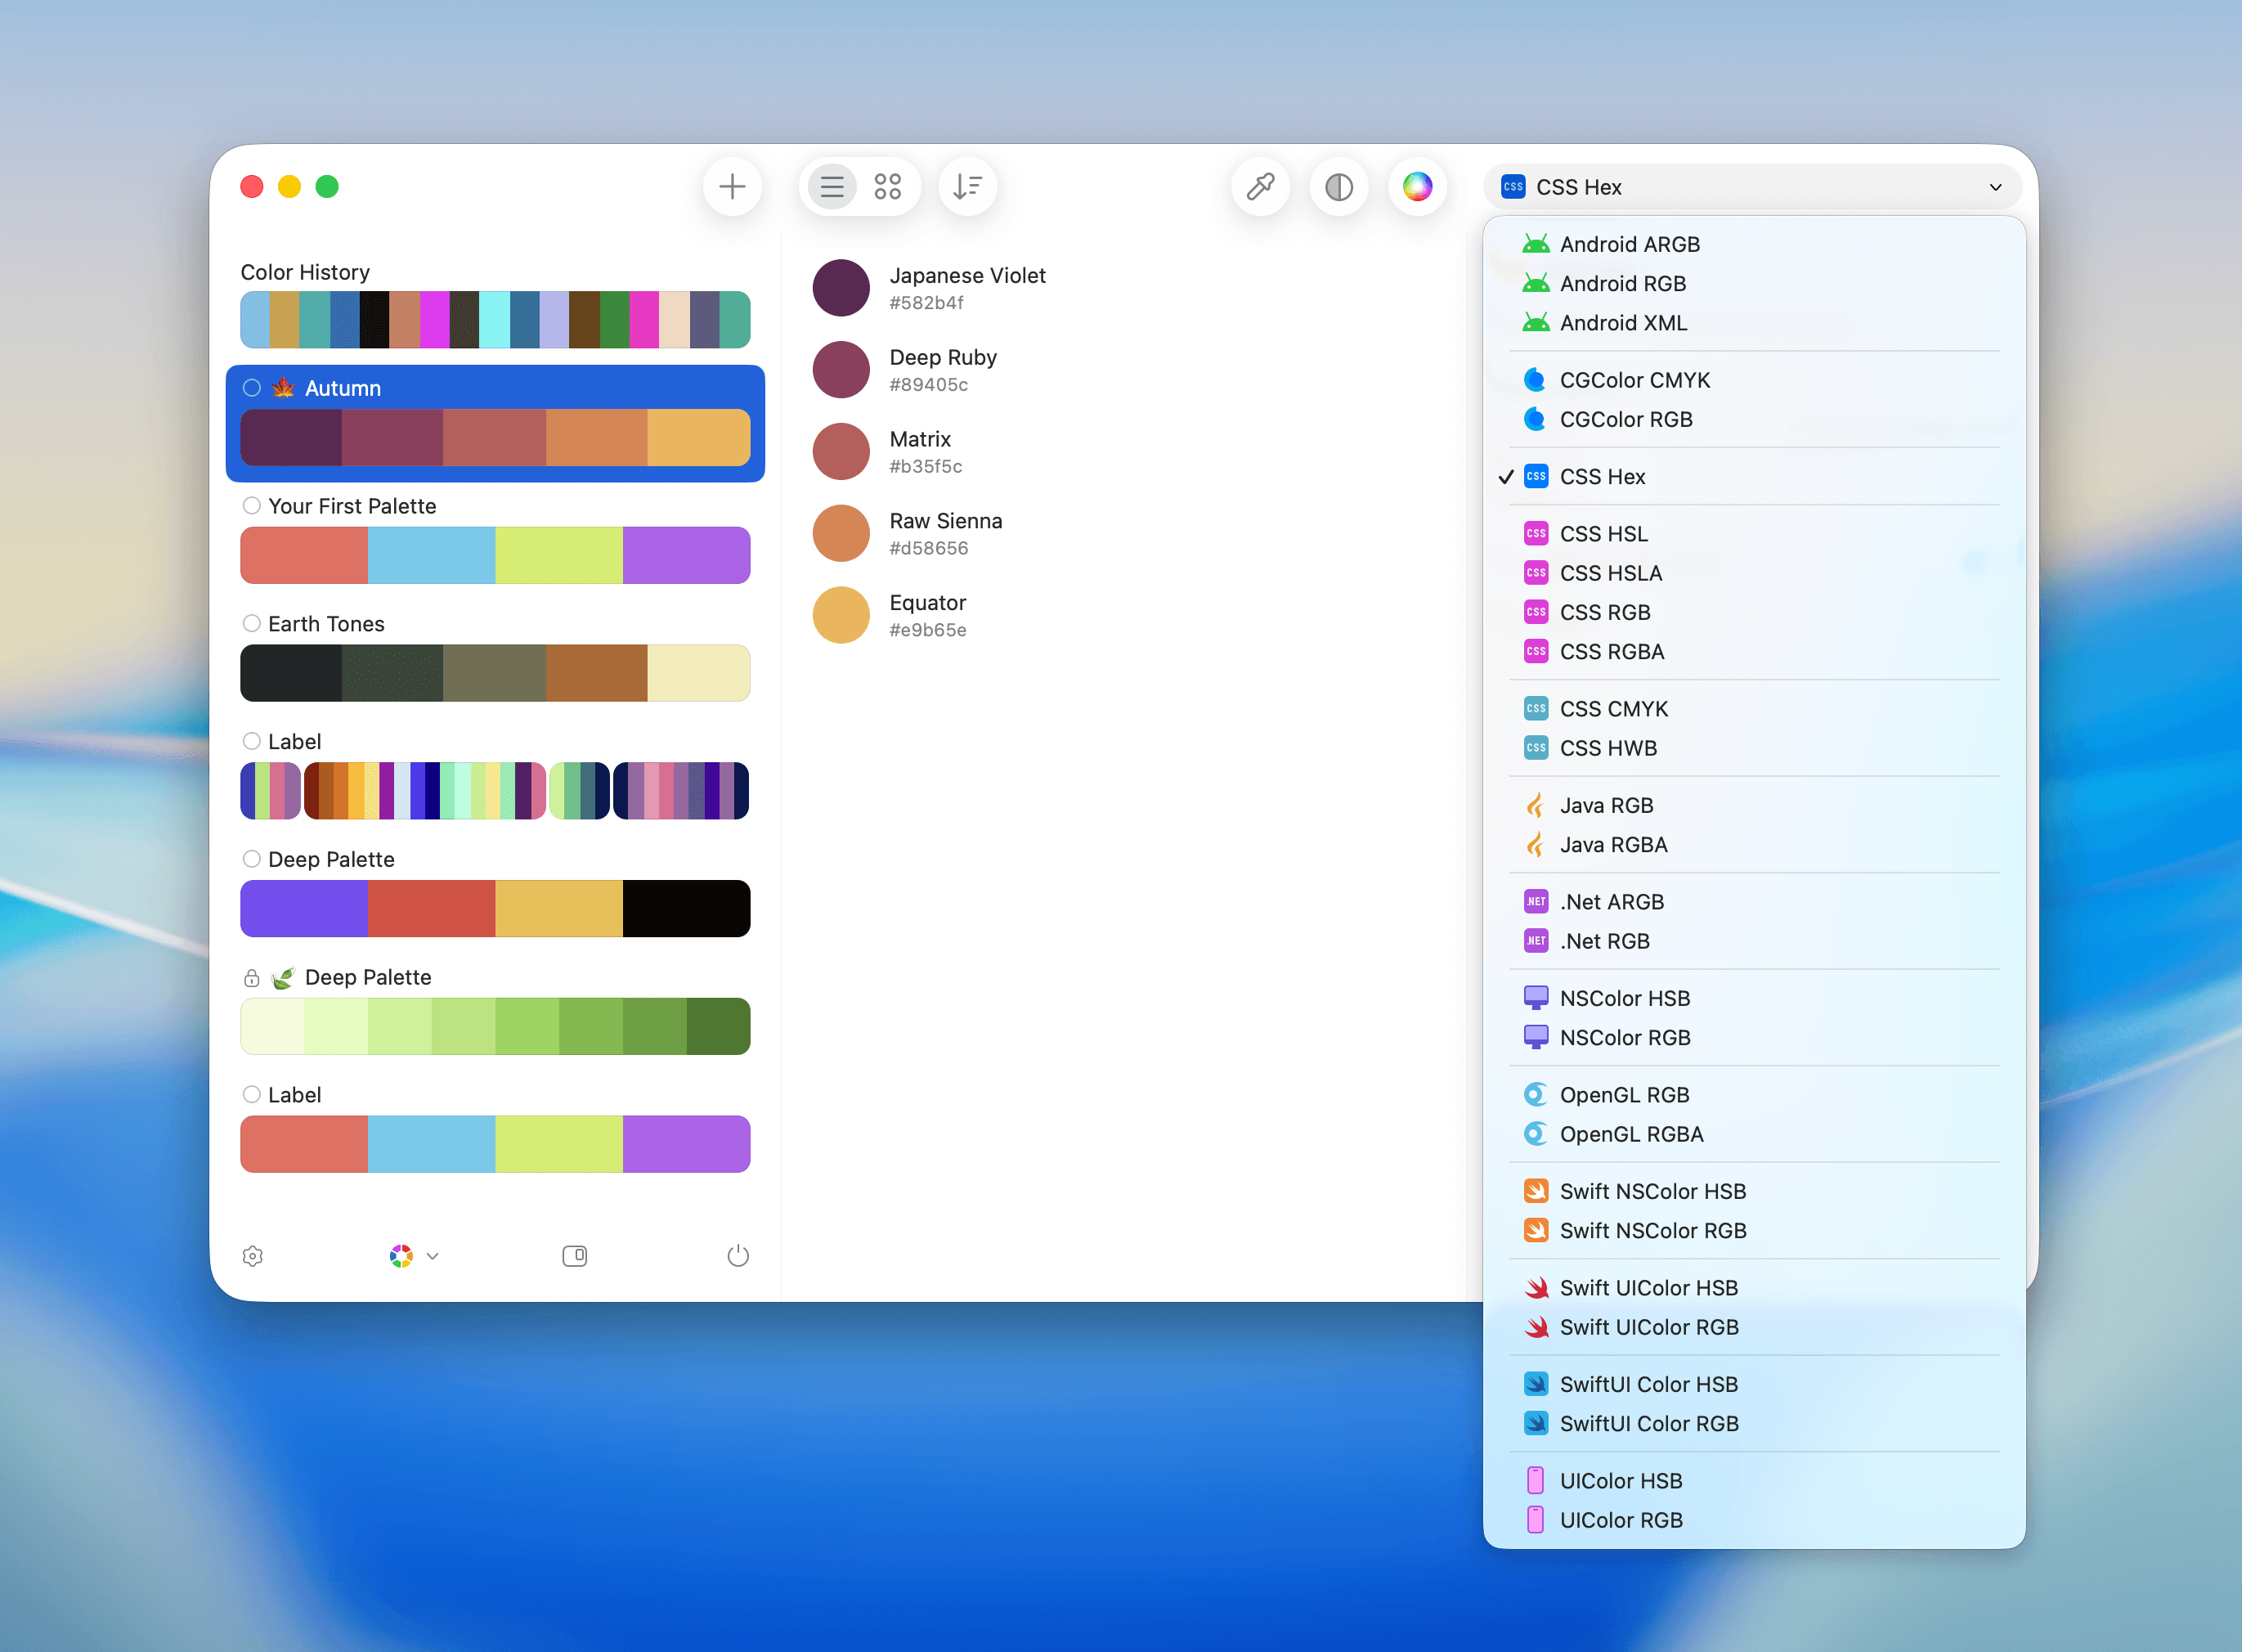
Task: Click the Color History swatch strip
Action: click(x=495, y=320)
